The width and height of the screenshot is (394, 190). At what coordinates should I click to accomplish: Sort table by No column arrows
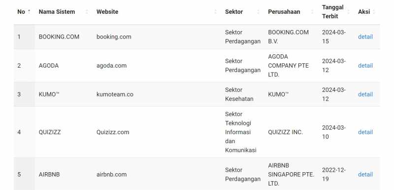pyautogui.click(x=29, y=11)
